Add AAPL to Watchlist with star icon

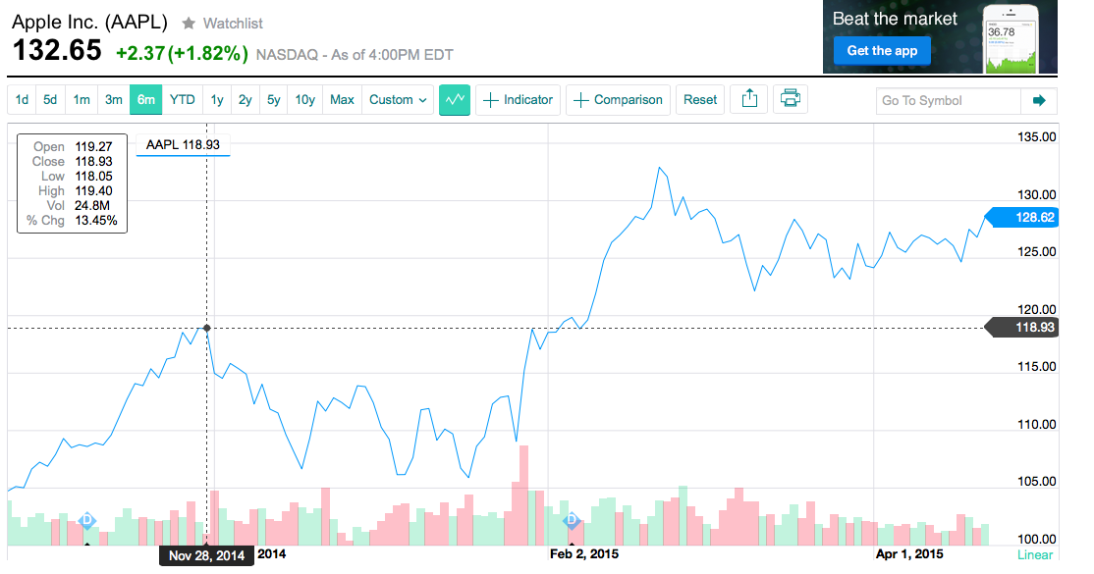(x=189, y=23)
